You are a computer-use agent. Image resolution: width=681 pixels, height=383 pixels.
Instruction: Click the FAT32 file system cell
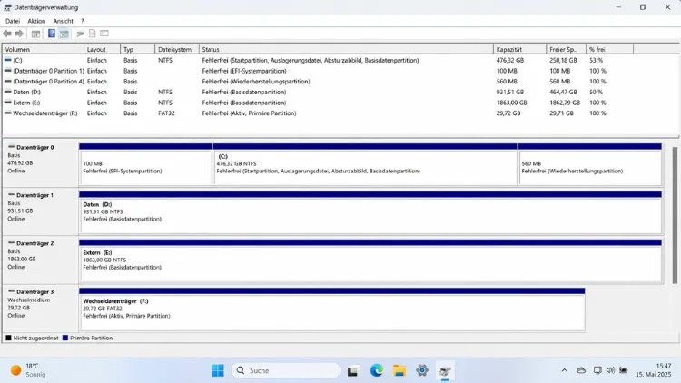point(166,113)
